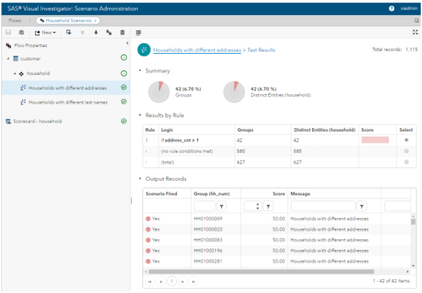This screenshot has width=422, height=293.
Task: Click the pink score bar for rule 1
Action: [375, 141]
